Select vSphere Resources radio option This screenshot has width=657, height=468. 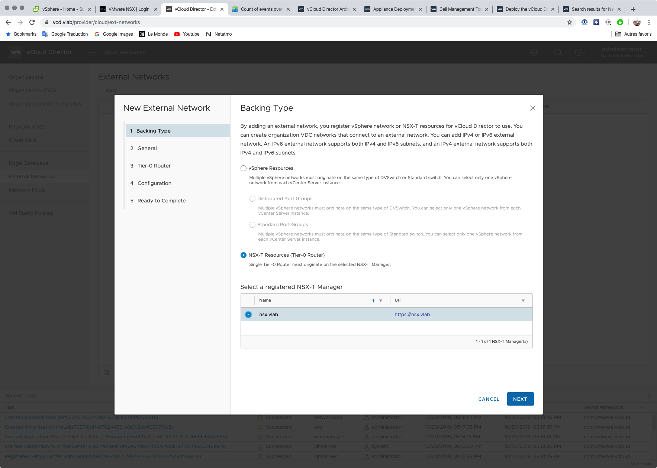(244, 168)
